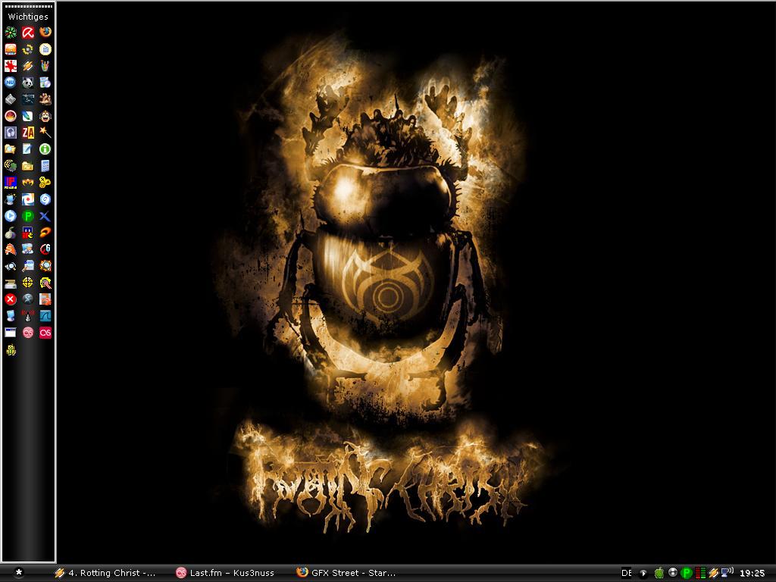Open the yellow globe crosshair icon
Screen dimensions: 776x582
coord(28,283)
